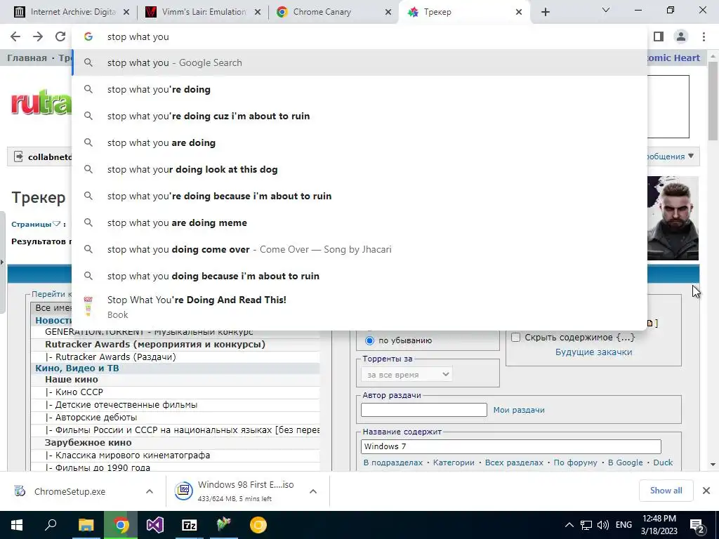719x539 pixels.
Task: Close the Vimm's Lair tab
Action: [258, 13]
